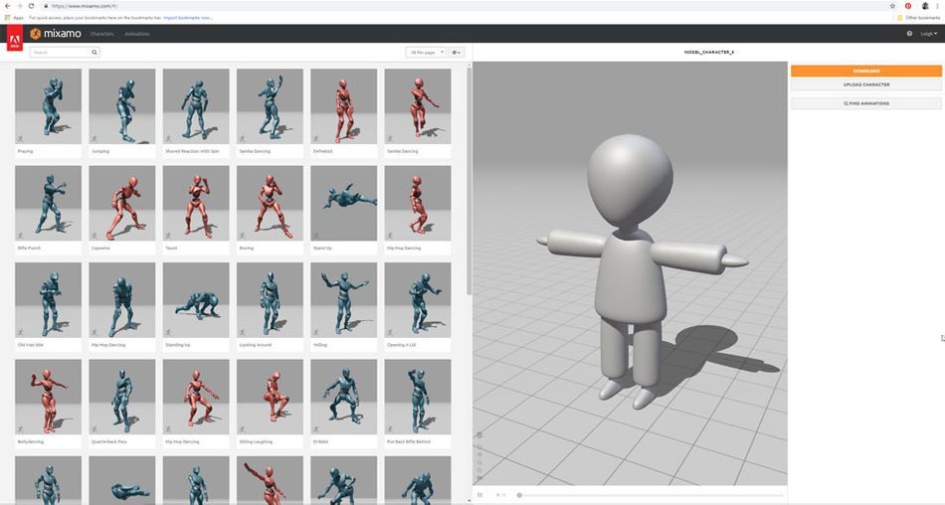Click the Import bookmarks now link
945x505 pixels.
pyautogui.click(x=188, y=18)
